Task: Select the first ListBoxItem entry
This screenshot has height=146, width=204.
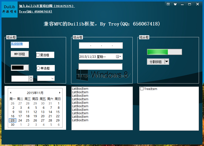Action: [x=80, y=89]
